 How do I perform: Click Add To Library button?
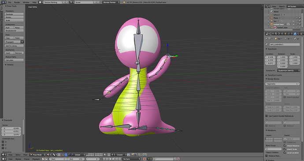(x=14, y=46)
